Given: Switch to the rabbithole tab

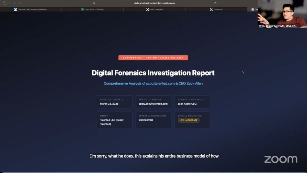Looking at the screenshot, I should (216, 9).
